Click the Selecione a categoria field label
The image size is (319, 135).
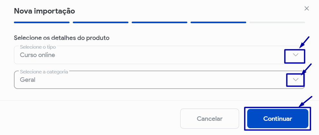click(44, 72)
